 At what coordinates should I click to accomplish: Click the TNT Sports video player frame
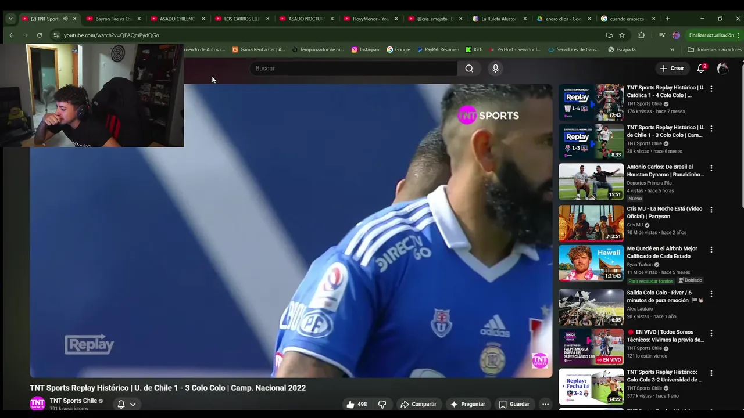[291, 231]
